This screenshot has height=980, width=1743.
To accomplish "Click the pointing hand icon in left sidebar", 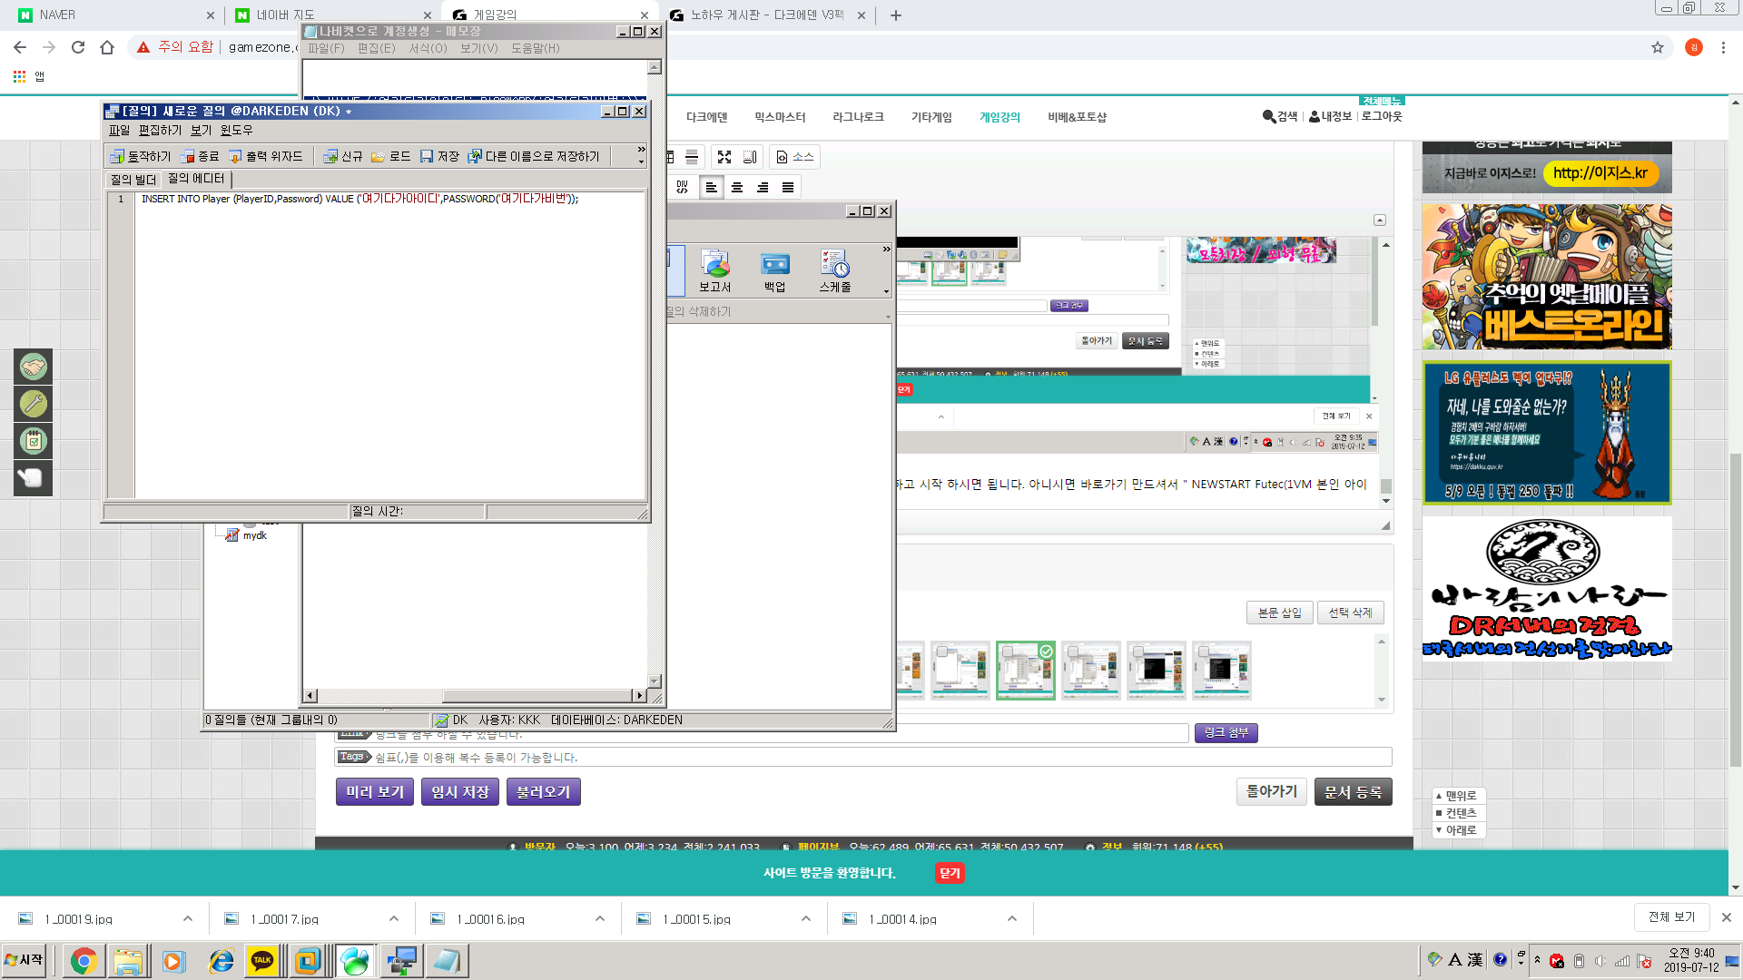I will (x=34, y=478).
